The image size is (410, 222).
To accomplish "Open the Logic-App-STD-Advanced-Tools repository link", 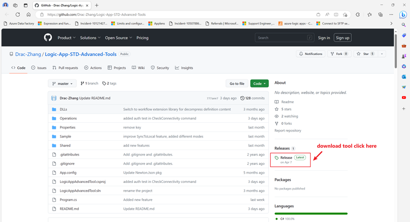I will pos(81,54).
